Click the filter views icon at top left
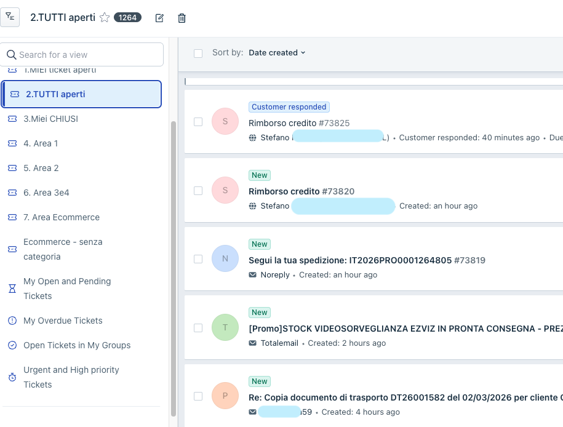563x427 pixels. 10,18
